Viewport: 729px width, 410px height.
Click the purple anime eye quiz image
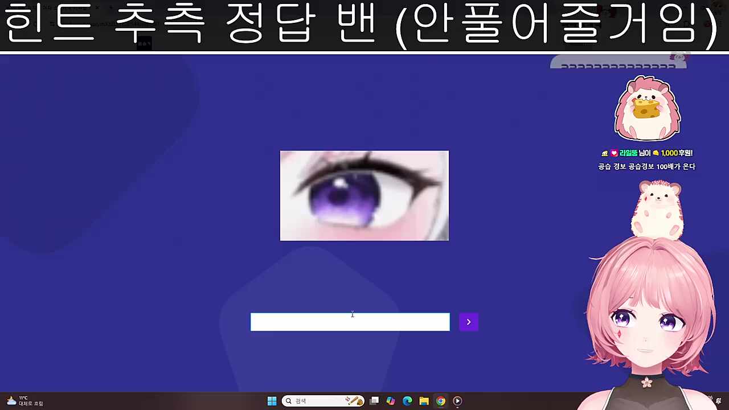(364, 195)
